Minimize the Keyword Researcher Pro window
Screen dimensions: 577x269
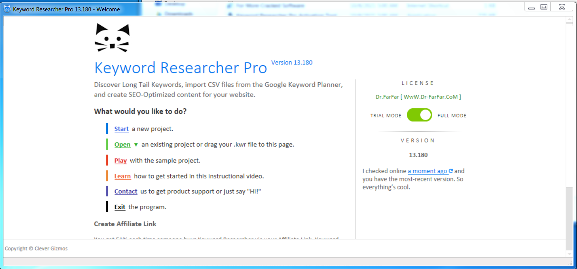pos(531,7)
